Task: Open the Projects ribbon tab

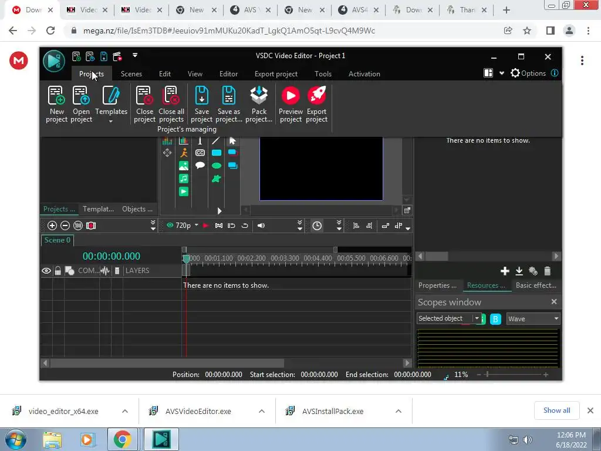Action: (91, 74)
